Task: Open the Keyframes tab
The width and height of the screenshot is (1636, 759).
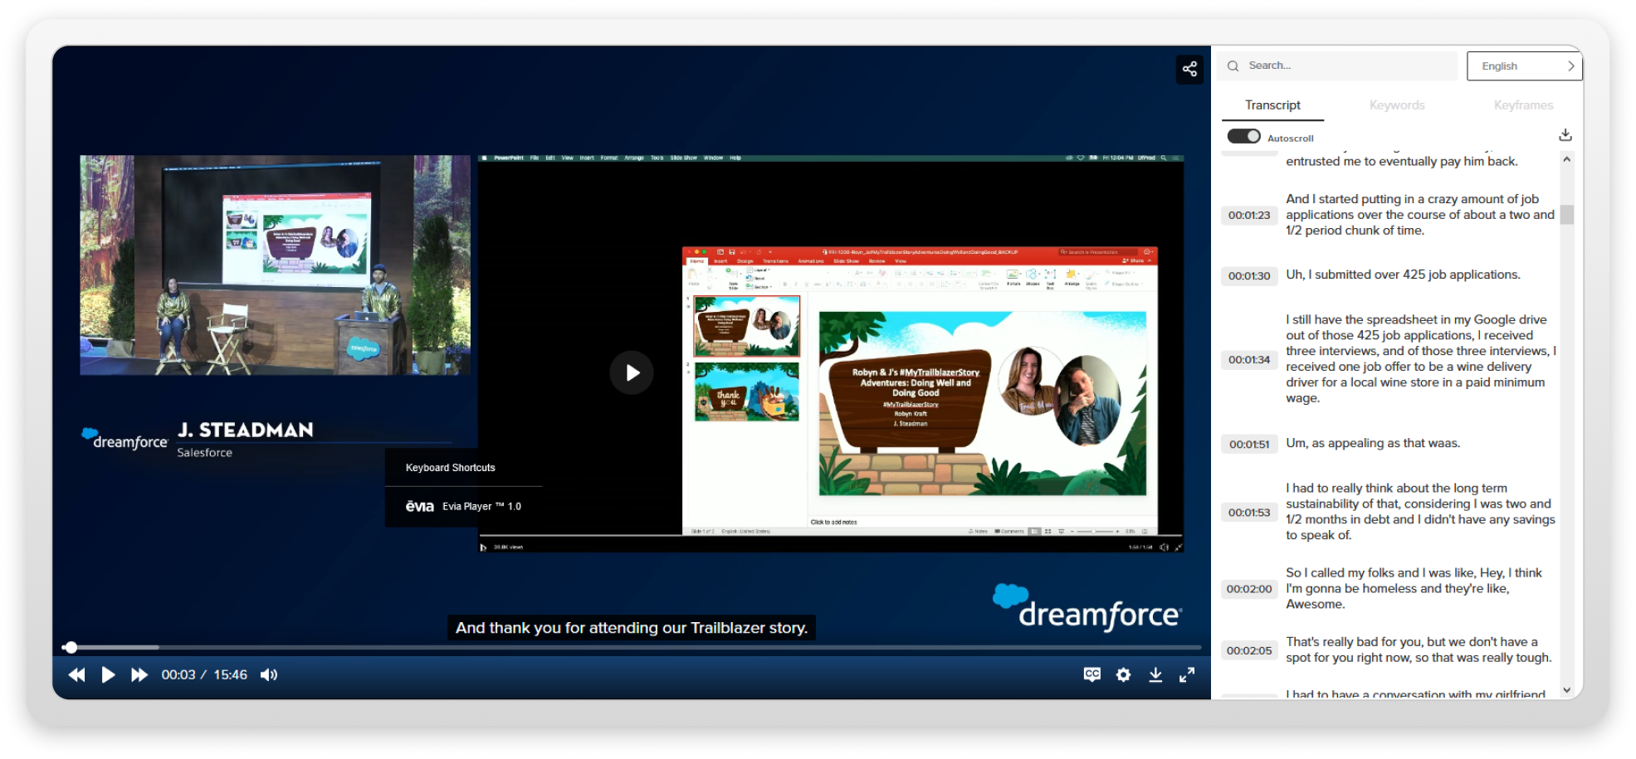Action: (x=1522, y=105)
